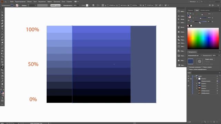The height and width of the screenshot is (124, 221).
Task: Open the workspace switcher dropdown at top right
Action: point(194,1)
